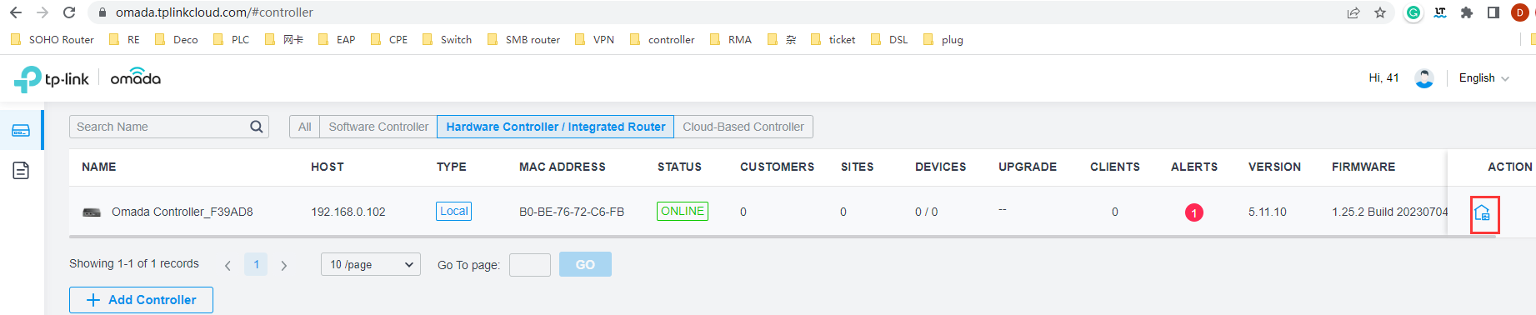The width and height of the screenshot is (1536, 315).
Task: Switch to Software Controller tab
Action: [378, 127]
